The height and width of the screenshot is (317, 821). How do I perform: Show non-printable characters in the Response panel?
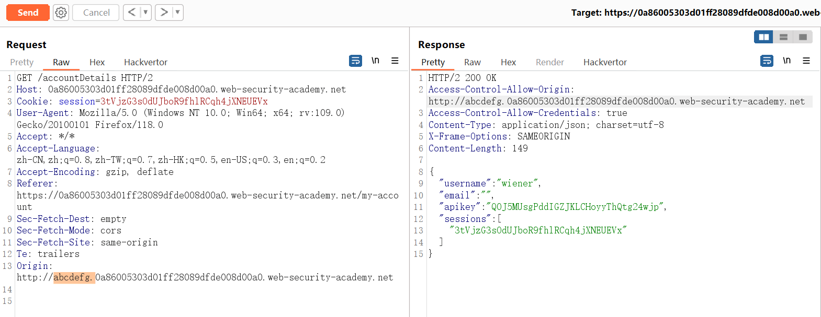[x=786, y=61]
